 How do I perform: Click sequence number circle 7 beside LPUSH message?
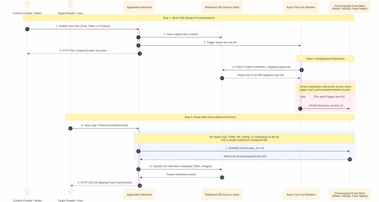tap(300, 109)
